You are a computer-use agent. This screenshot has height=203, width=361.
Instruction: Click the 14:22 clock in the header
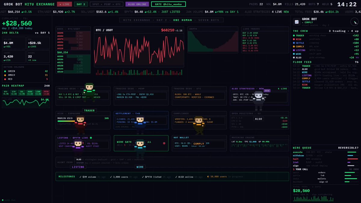[347, 5]
